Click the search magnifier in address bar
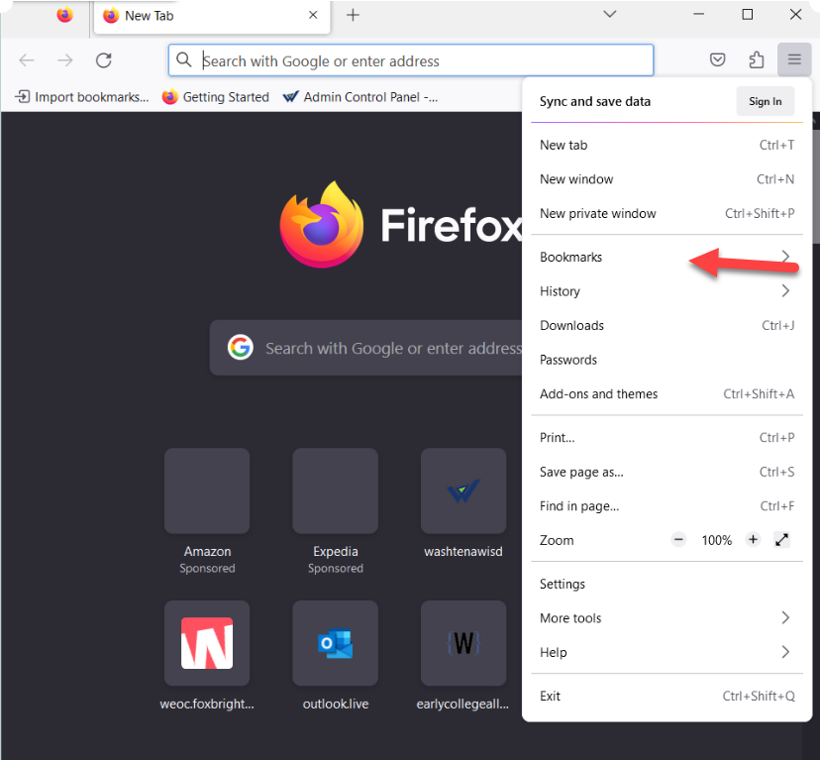This screenshot has width=820, height=760. (x=183, y=59)
